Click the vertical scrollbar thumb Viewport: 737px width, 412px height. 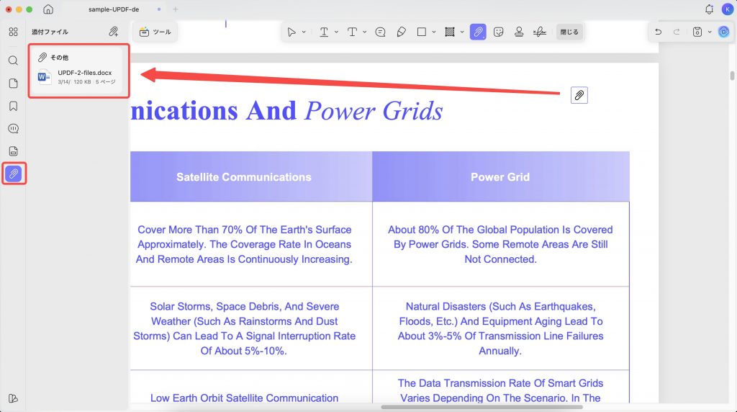tap(732, 75)
